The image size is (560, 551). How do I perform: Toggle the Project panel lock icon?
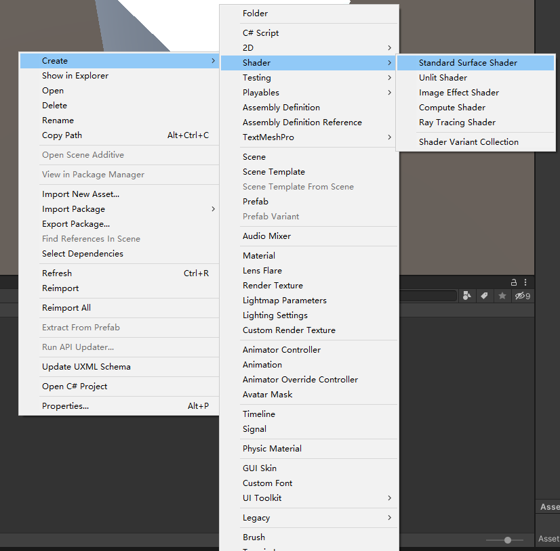[514, 282]
